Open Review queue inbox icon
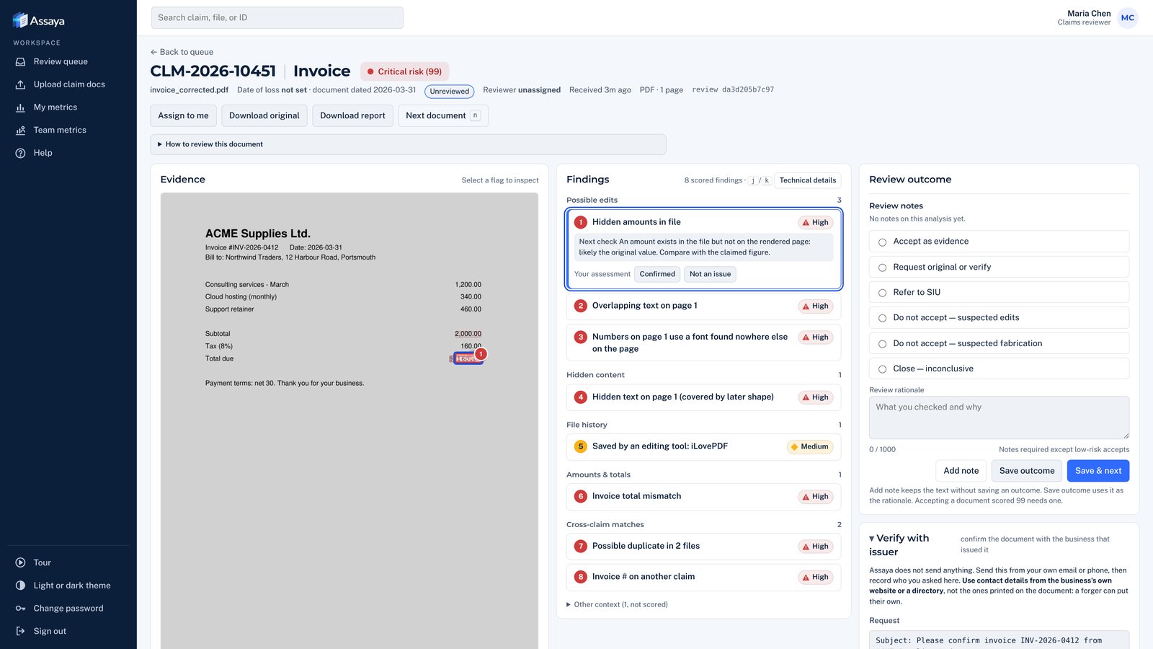The height and width of the screenshot is (649, 1153). point(20,62)
